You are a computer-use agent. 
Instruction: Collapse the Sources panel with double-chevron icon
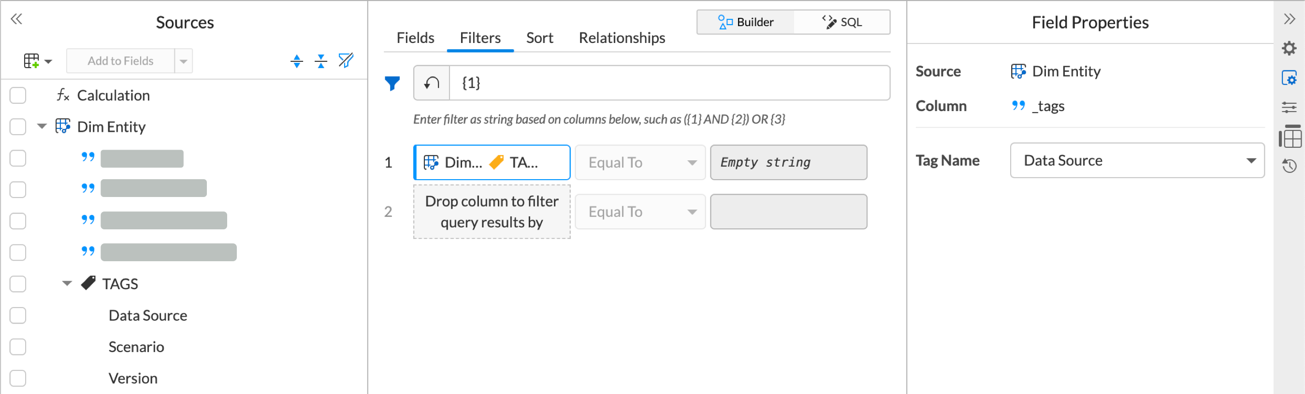point(17,19)
